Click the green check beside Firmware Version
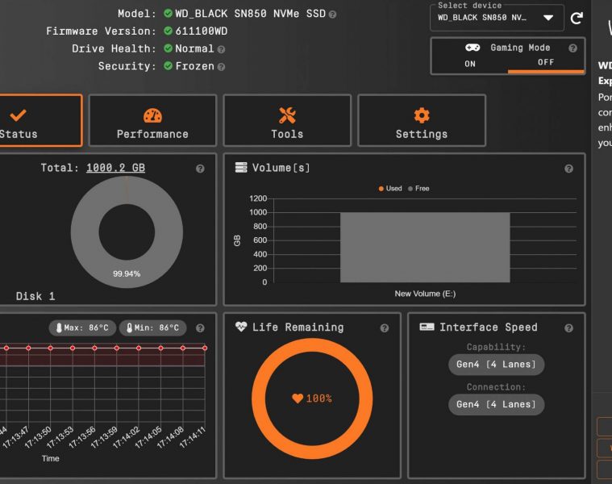612x484 pixels. [x=169, y=31]
